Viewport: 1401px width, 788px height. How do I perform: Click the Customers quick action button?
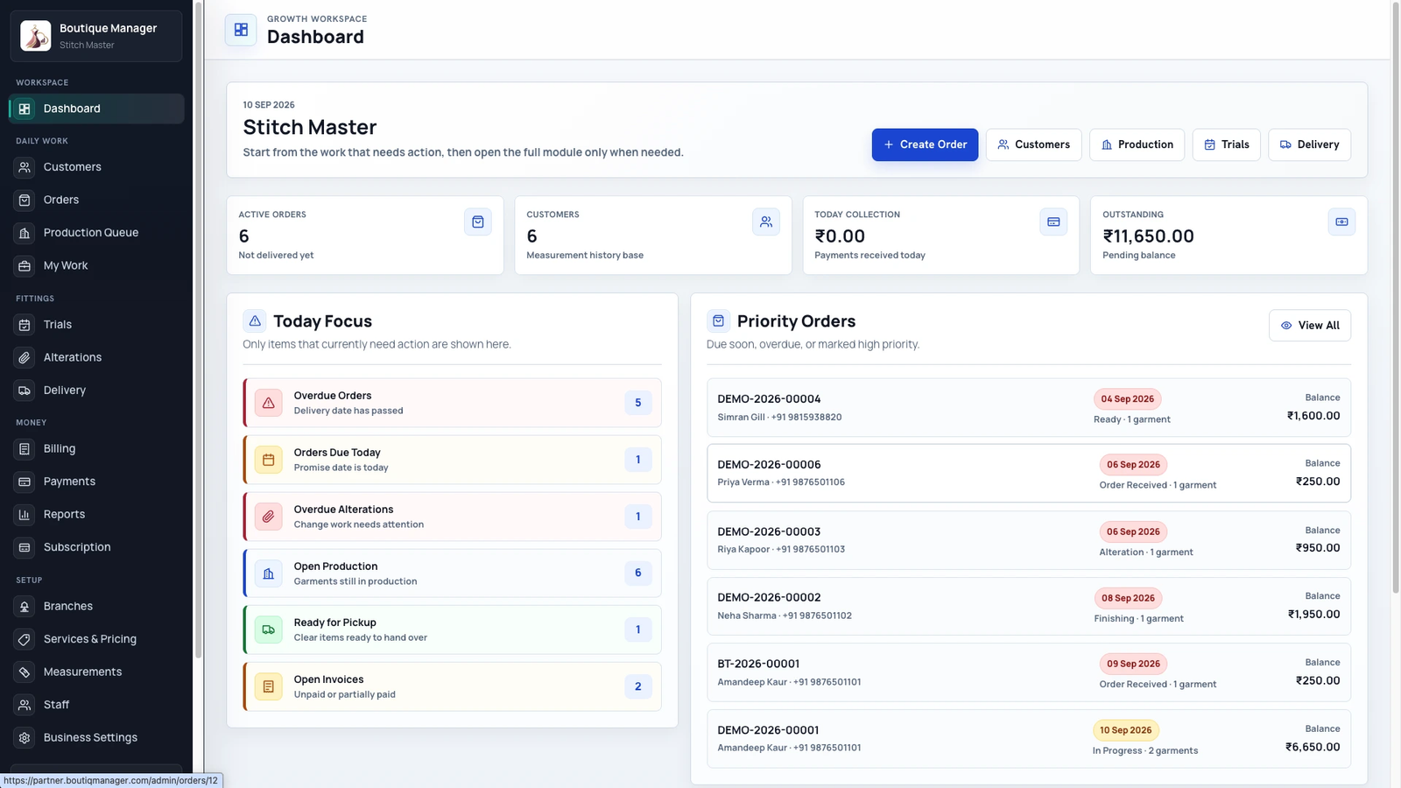tap(1033, 144)
